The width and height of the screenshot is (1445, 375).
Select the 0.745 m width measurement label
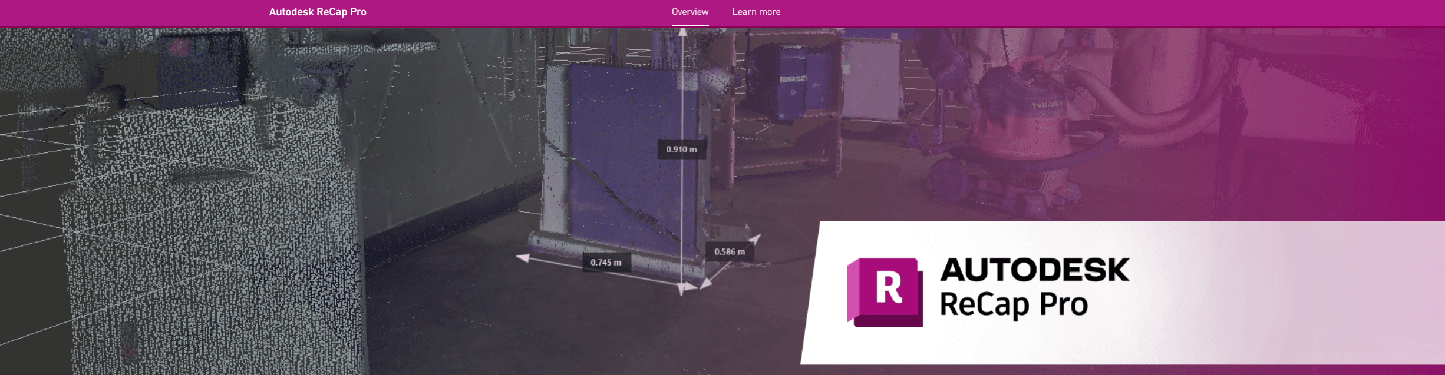(x=606, y=263)
